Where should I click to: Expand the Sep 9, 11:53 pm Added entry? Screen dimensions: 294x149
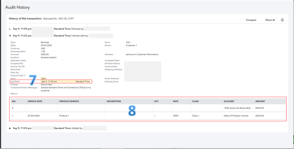click(10, 128)
